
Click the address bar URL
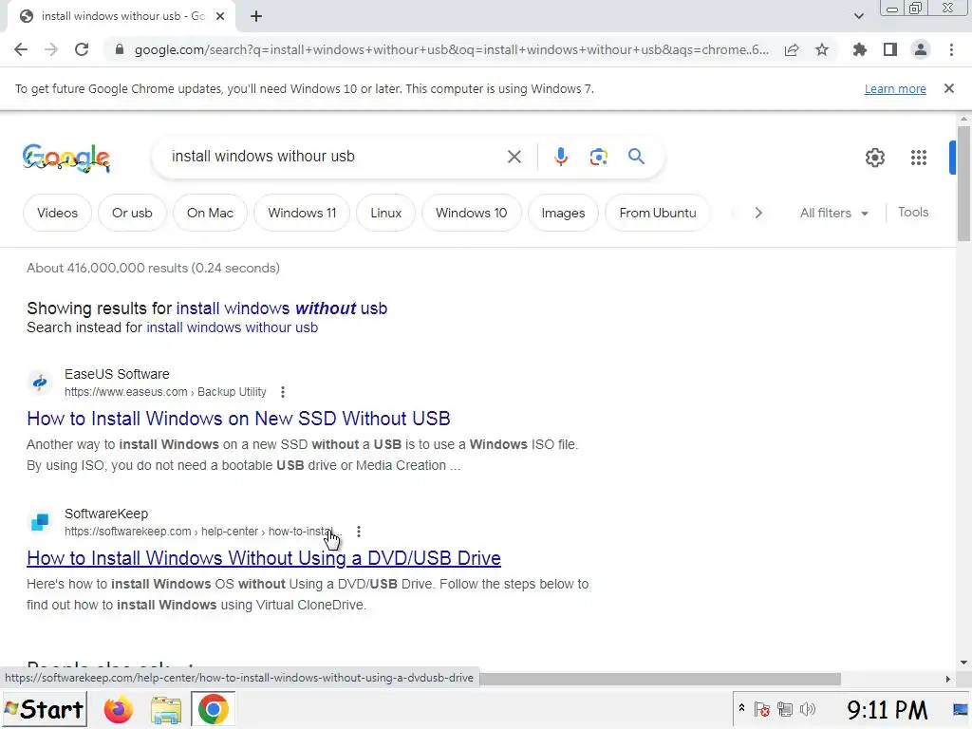tap(451, 49)
